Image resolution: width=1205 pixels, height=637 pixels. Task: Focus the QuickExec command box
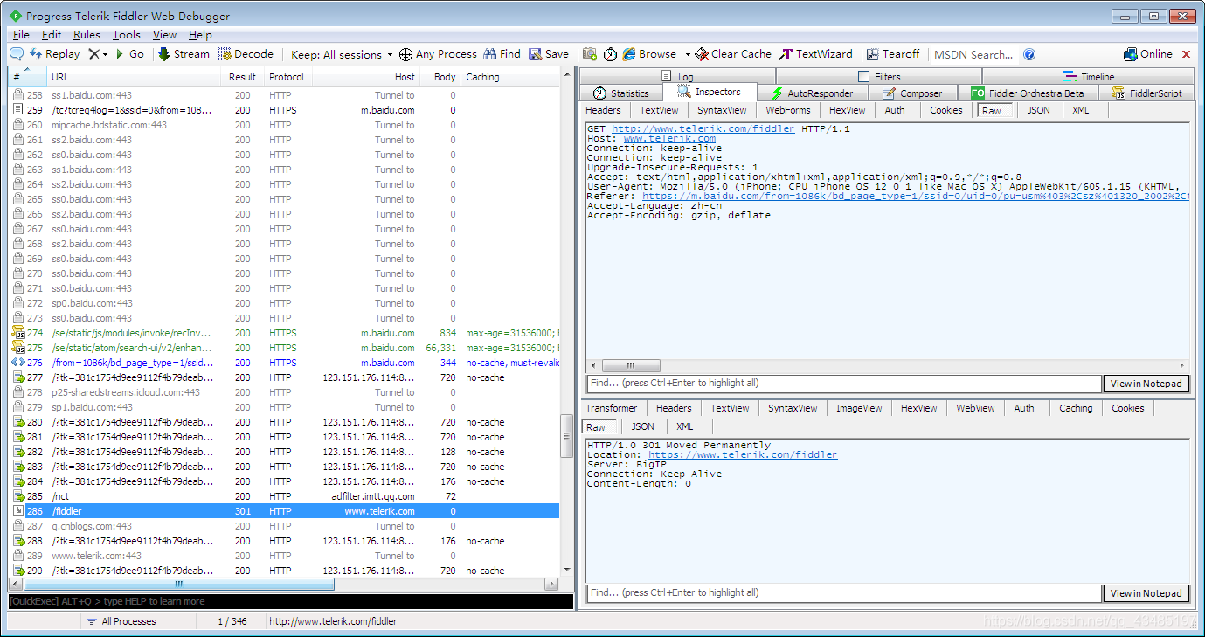pyautogui.click(x=290, y=601)
